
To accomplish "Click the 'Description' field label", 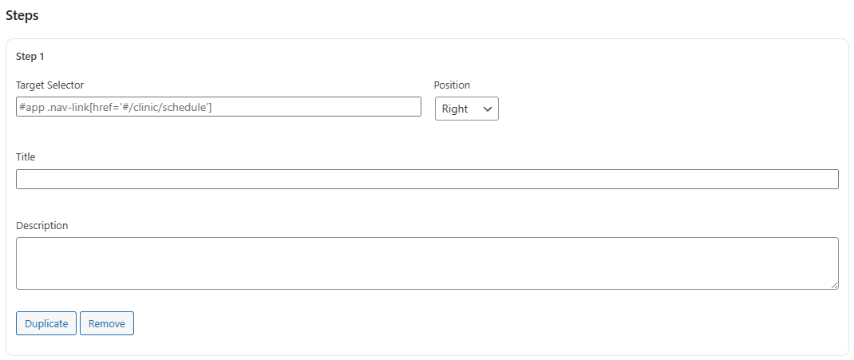I will pyautogui.click(x=42, y=225).
